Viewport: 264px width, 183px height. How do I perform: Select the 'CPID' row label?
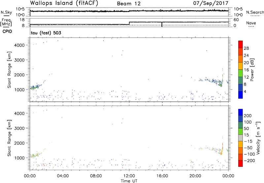(x=7, y=31)
